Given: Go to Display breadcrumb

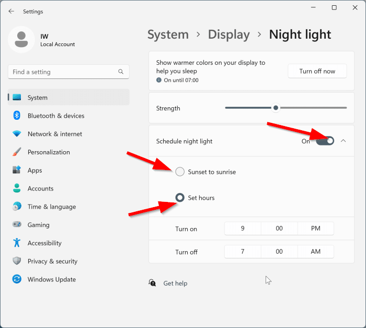Looking at the screenshot, I should [x=229, y=35].
